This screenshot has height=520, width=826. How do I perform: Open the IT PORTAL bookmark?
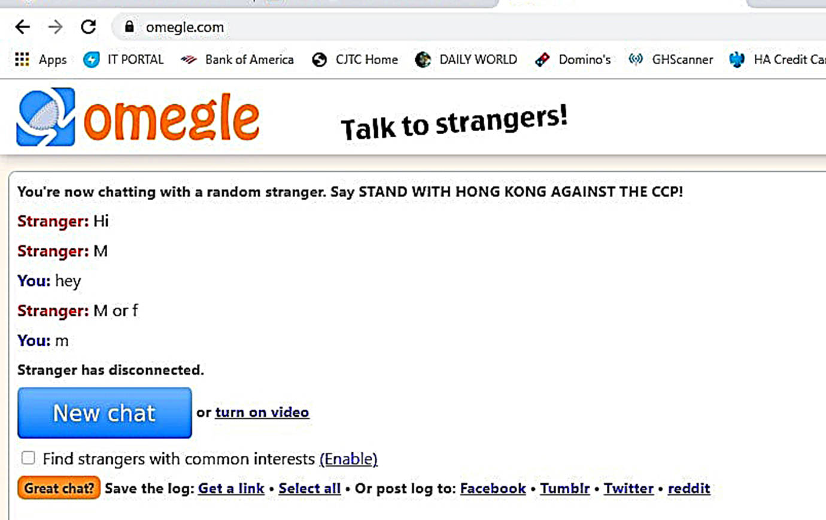point(124,59)
